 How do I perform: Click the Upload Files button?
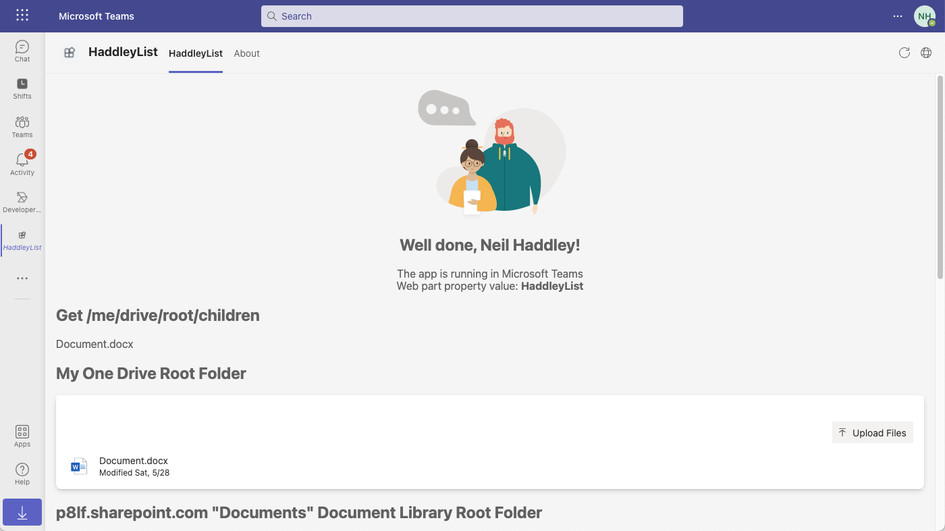pos(873,432)
